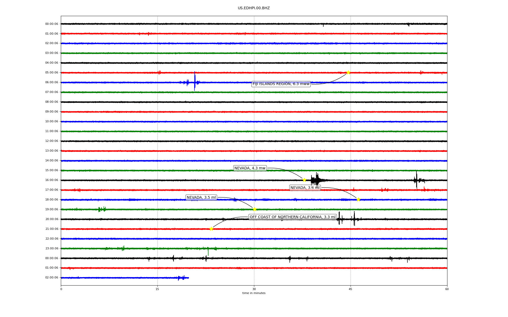The height and width of the screenshot is (317, 508).
Task: Click the 06:00:06 row time label
Action: [x=52, y=82]
